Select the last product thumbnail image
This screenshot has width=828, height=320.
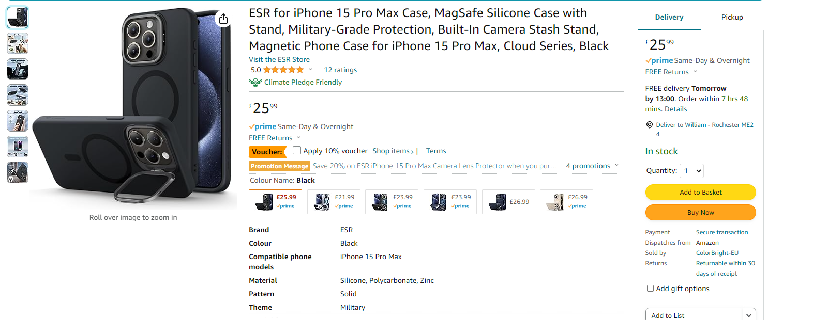(x=18, y=172)
